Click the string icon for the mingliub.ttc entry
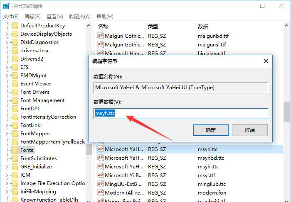Viewport: 291px width, 202px height. click(x=100, y=184)
